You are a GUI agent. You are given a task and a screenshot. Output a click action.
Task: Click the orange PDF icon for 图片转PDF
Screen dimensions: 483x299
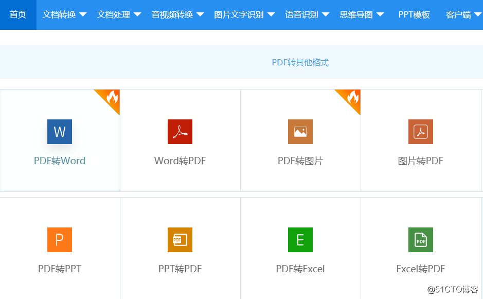420,132
